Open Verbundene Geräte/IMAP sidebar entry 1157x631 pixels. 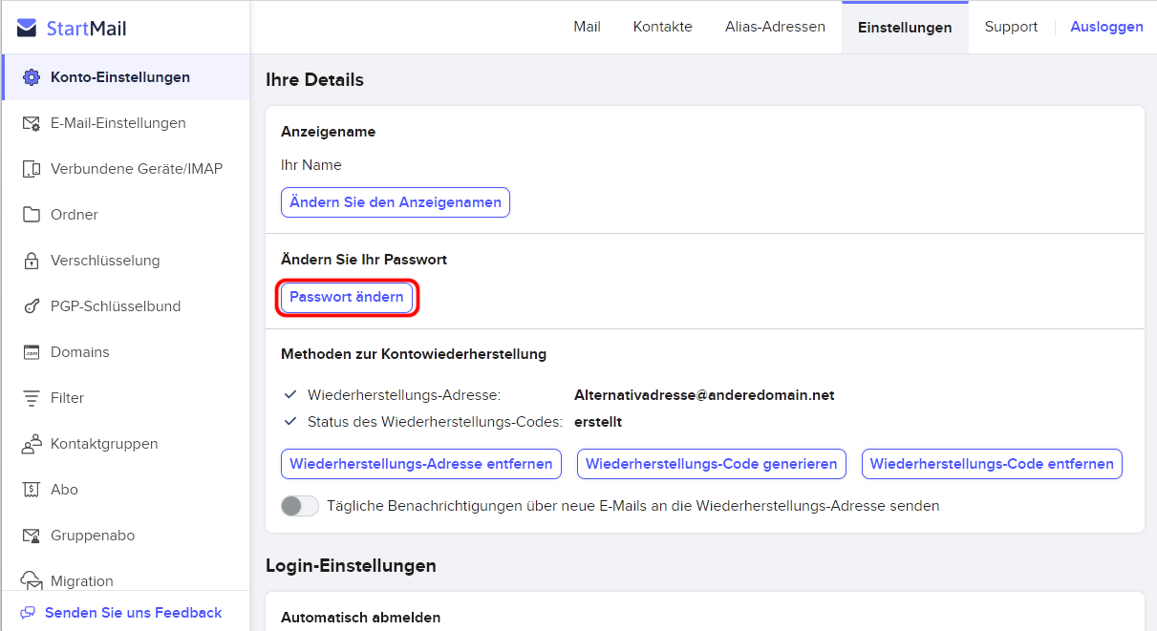(125, 169)
